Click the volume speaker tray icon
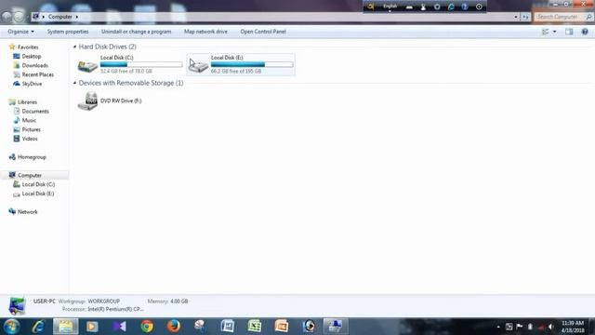Screen dimensions: 595x335 [550, 327]
